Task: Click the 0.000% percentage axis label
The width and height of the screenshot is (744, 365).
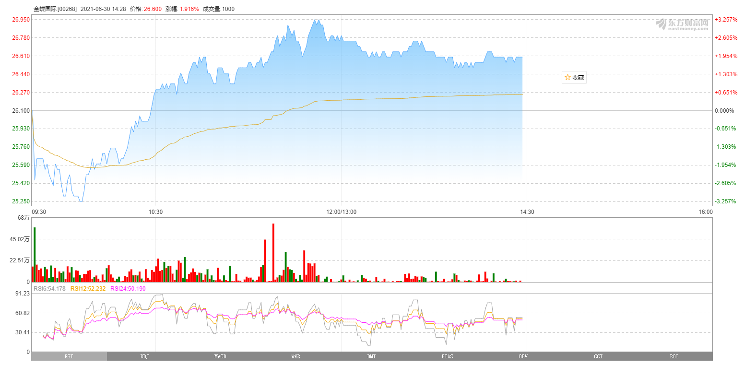Action: 724,110
